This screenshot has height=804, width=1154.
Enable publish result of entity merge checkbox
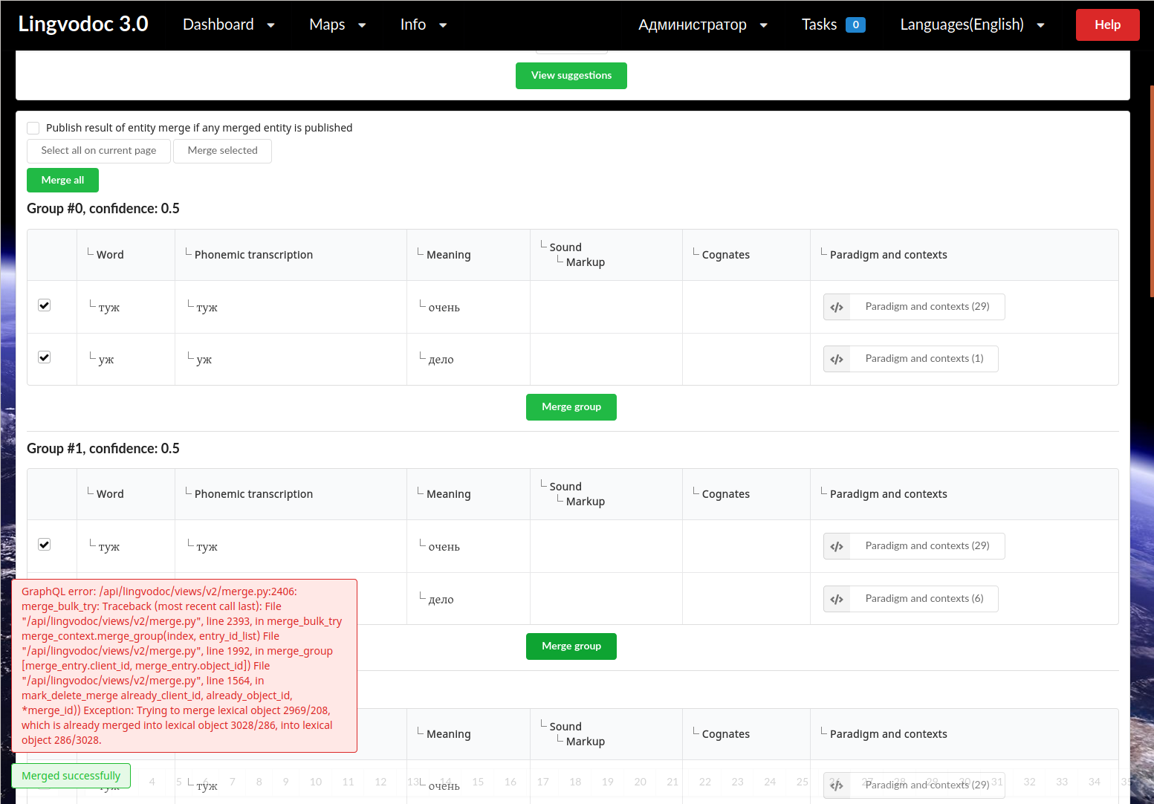pos(33,128)
